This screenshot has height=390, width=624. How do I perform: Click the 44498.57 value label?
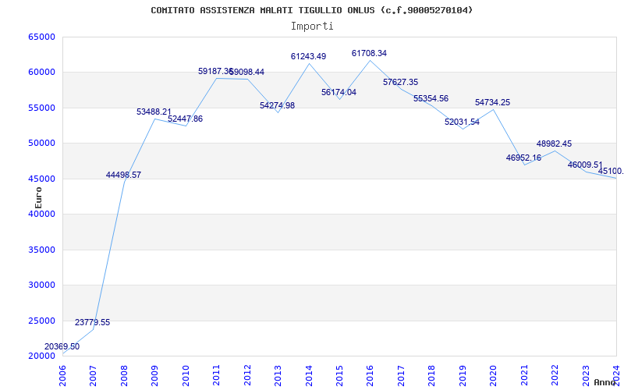coord(123,175)
